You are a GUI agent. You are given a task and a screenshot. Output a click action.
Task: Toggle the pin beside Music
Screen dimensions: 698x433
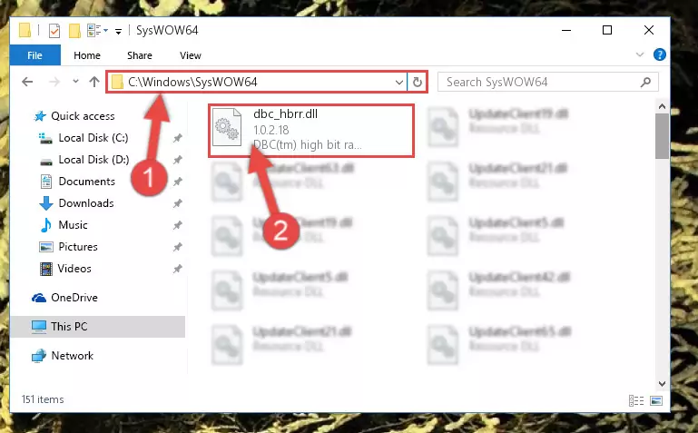(178, 225)
